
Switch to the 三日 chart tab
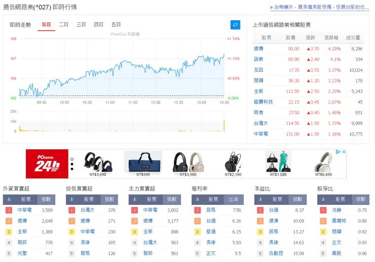tap(81, 25)
